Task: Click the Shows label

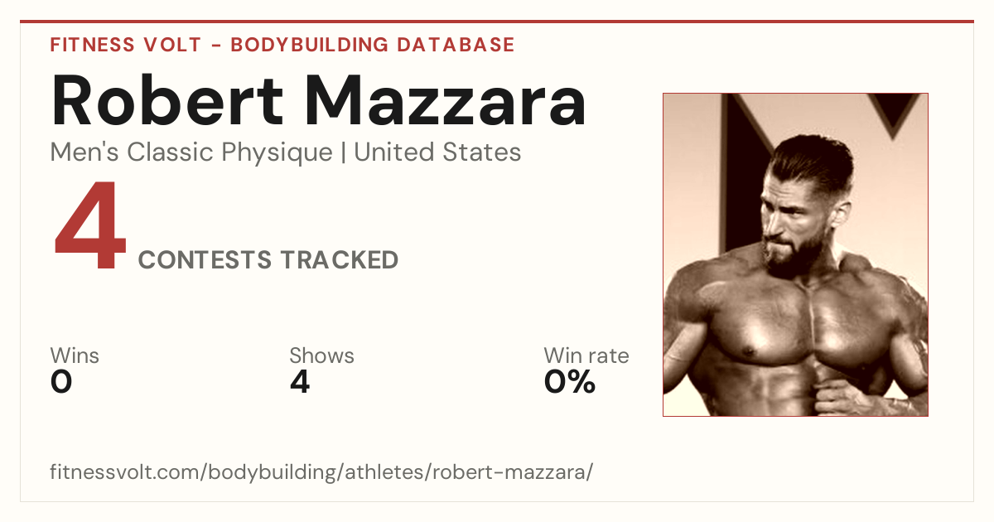Action: (x=321, y=356)
